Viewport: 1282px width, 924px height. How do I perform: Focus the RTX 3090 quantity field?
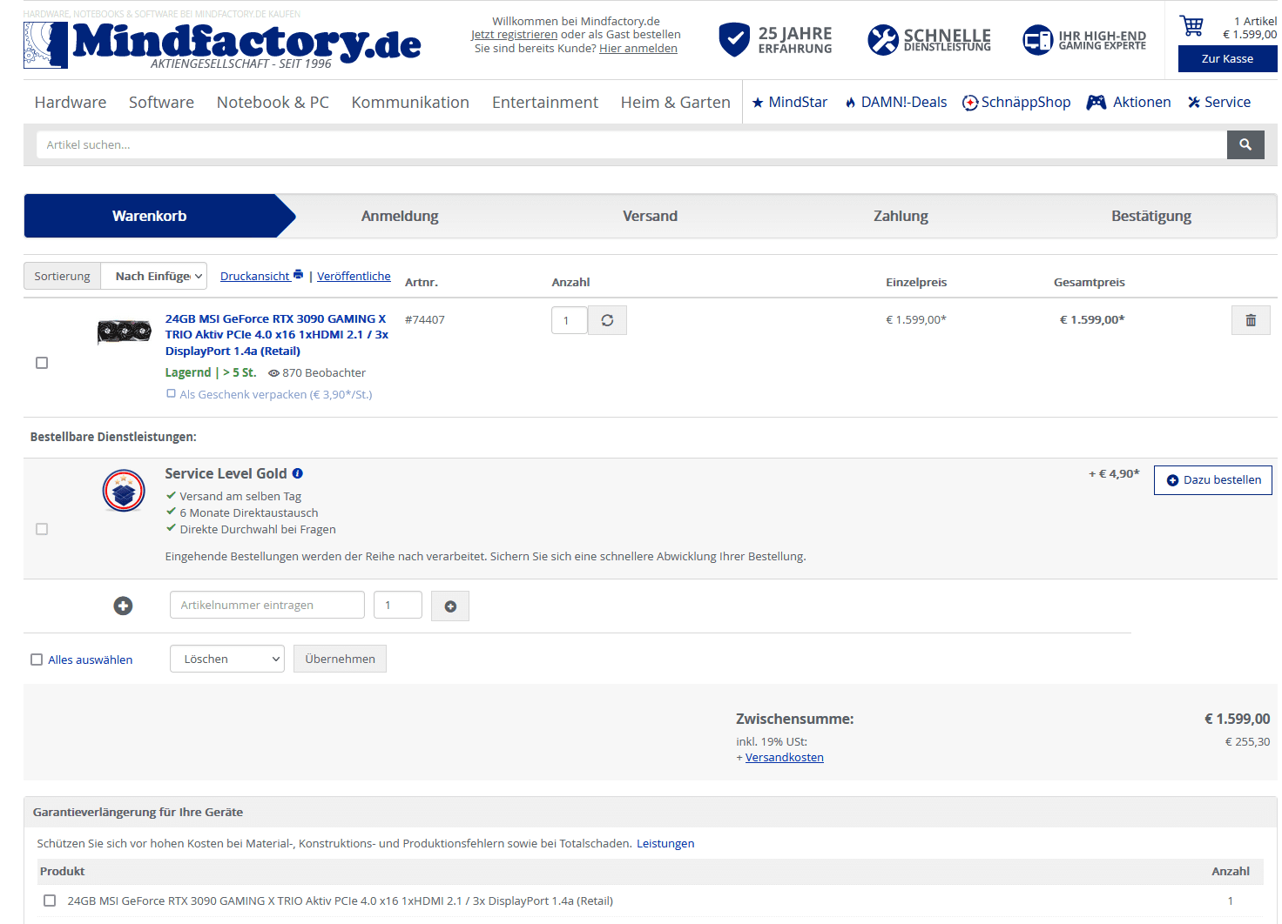570,320
